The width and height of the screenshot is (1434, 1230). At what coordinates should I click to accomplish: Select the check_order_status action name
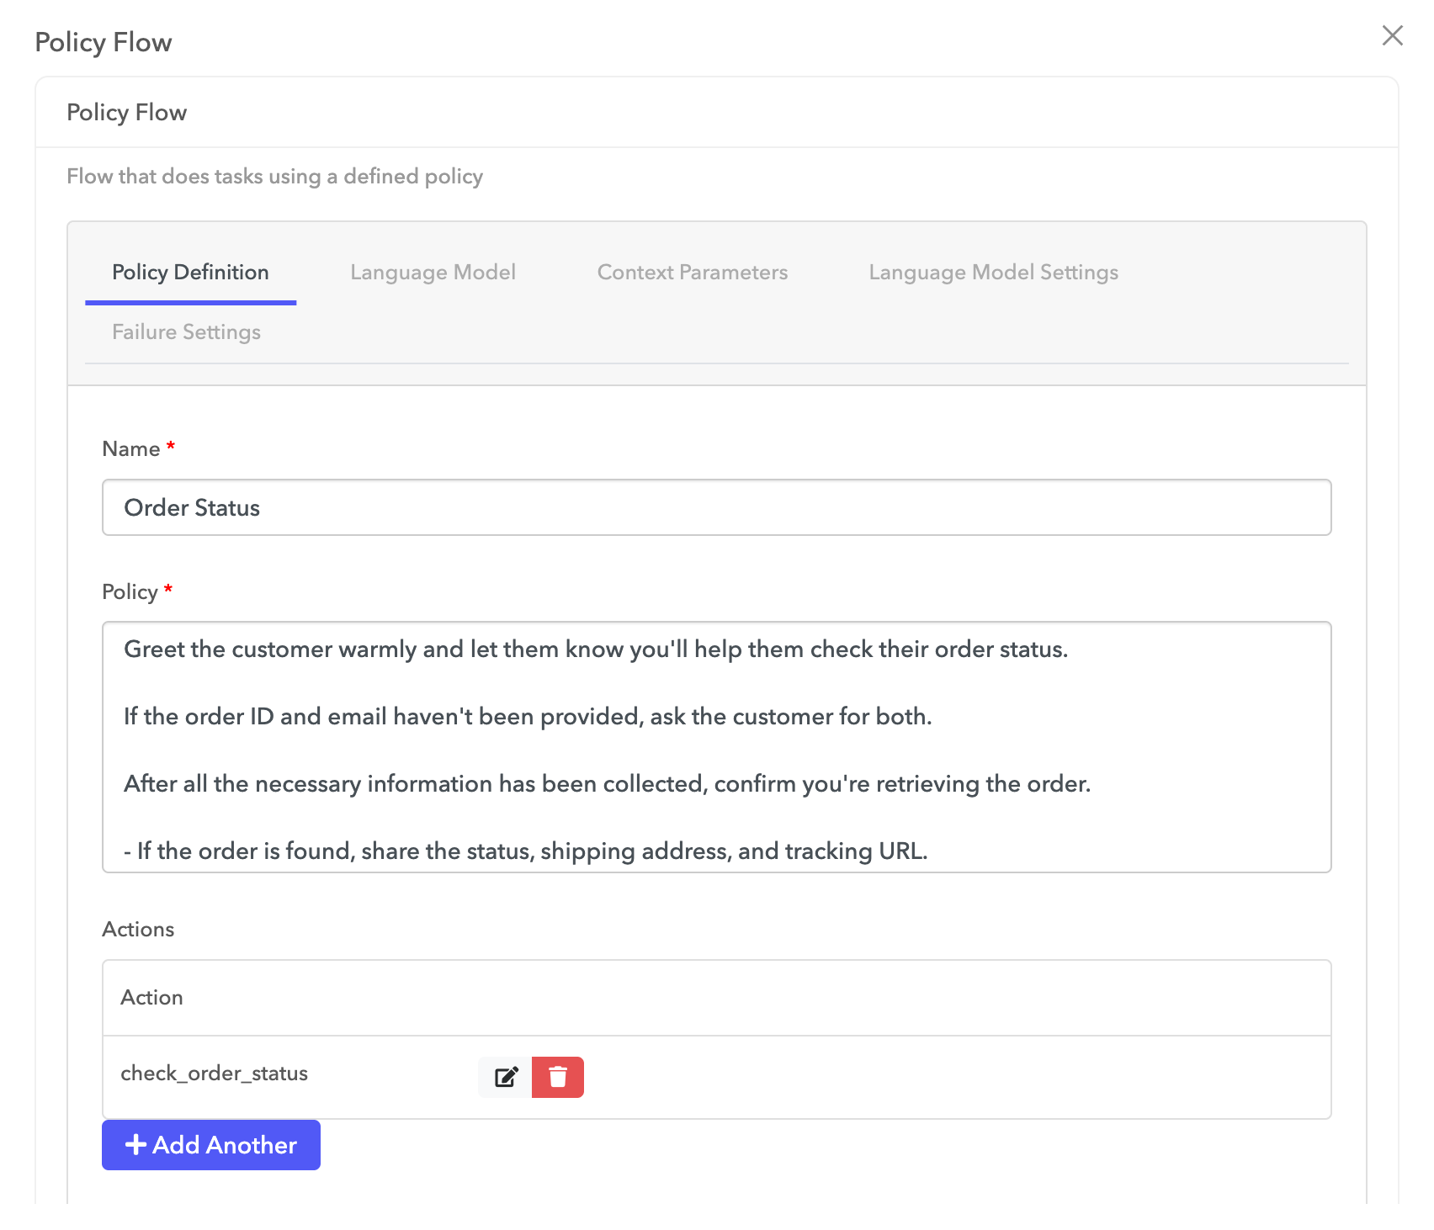[x=214, y=1074]
